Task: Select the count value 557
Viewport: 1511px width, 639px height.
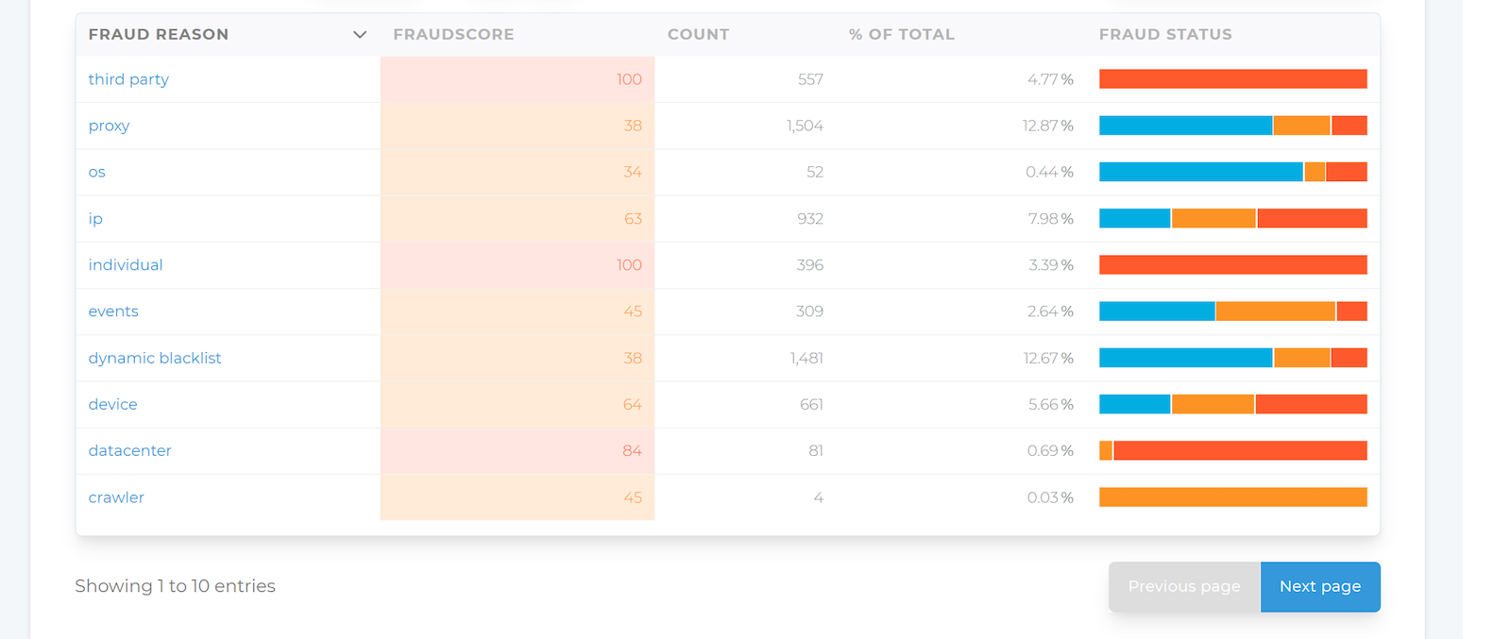Action: coord(810,79)
